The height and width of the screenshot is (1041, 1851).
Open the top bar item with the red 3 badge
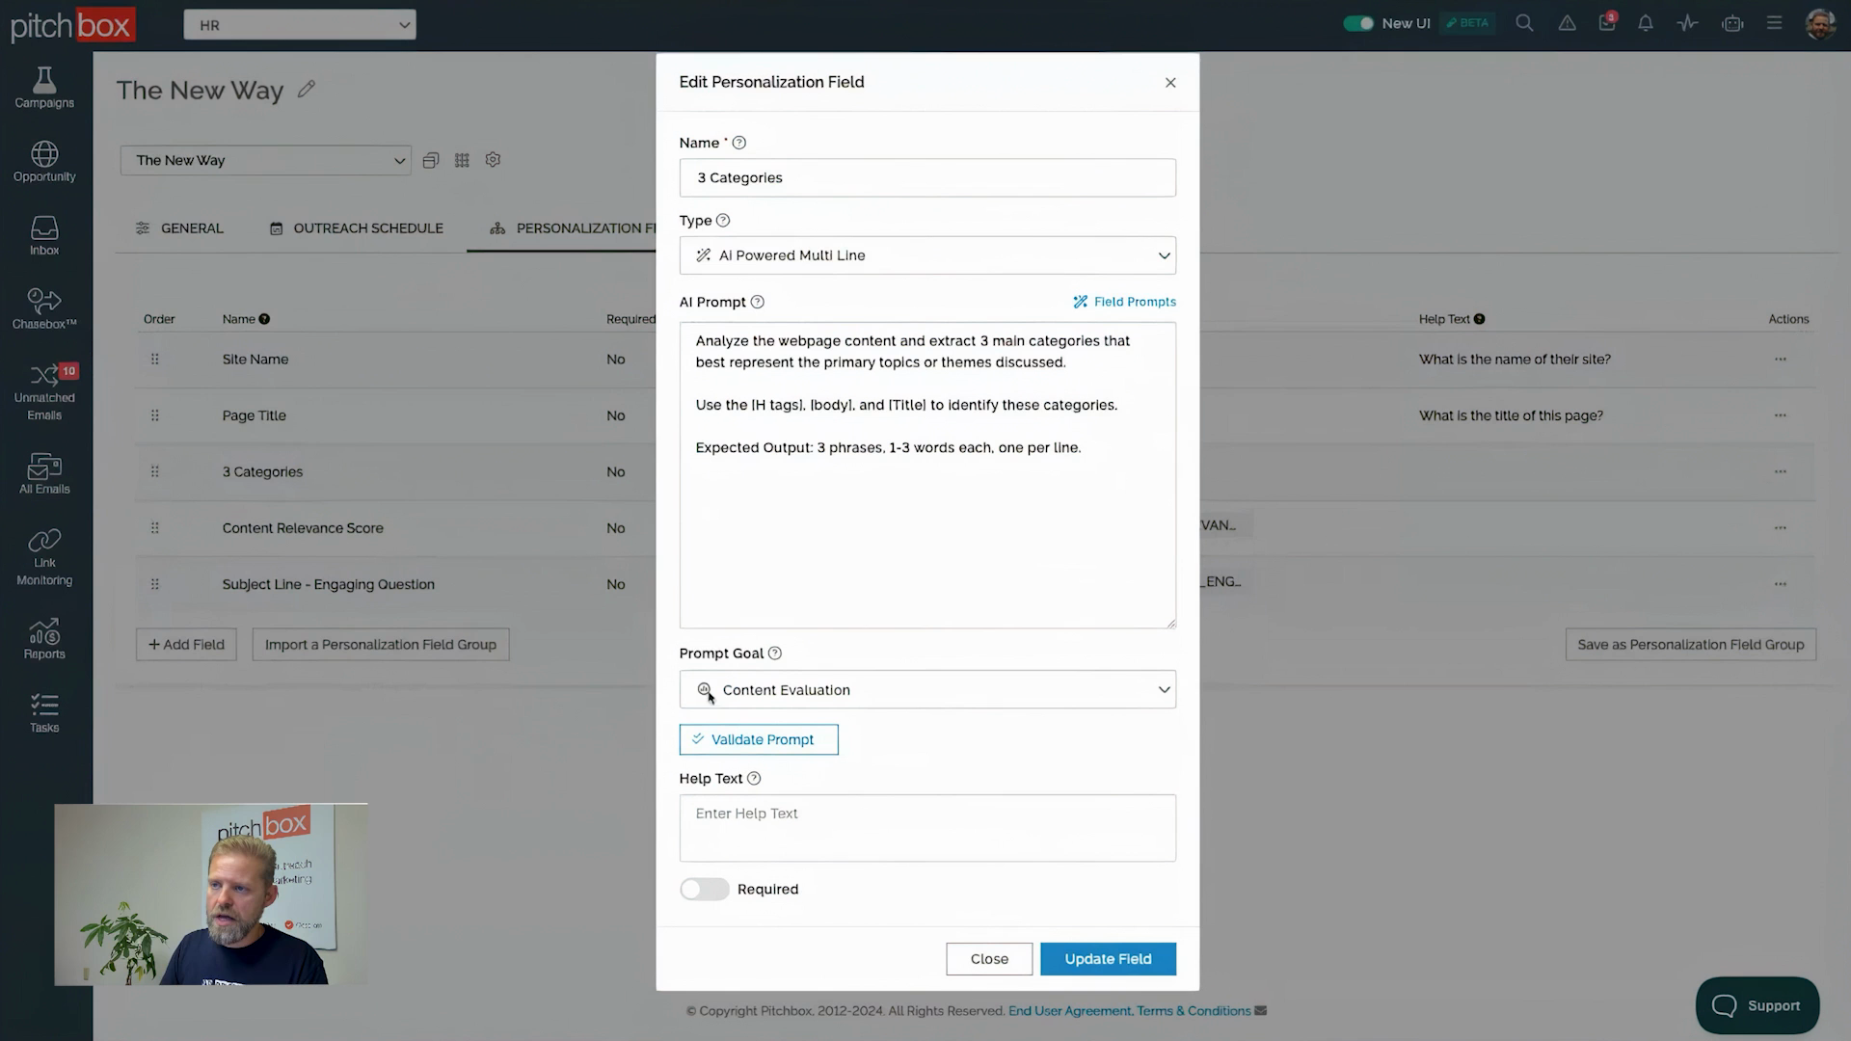[x=1607, y=23]
